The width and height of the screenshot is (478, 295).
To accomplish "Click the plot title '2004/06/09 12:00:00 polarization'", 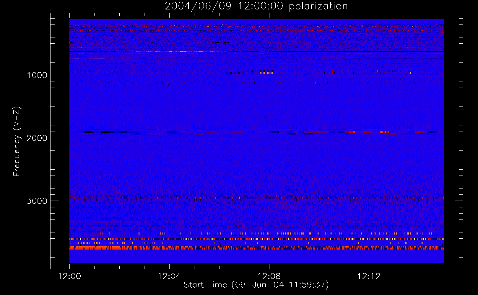I will pos(256,6).
